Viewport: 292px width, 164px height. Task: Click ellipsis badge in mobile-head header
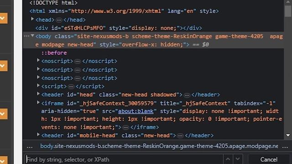tap(180, 136)
